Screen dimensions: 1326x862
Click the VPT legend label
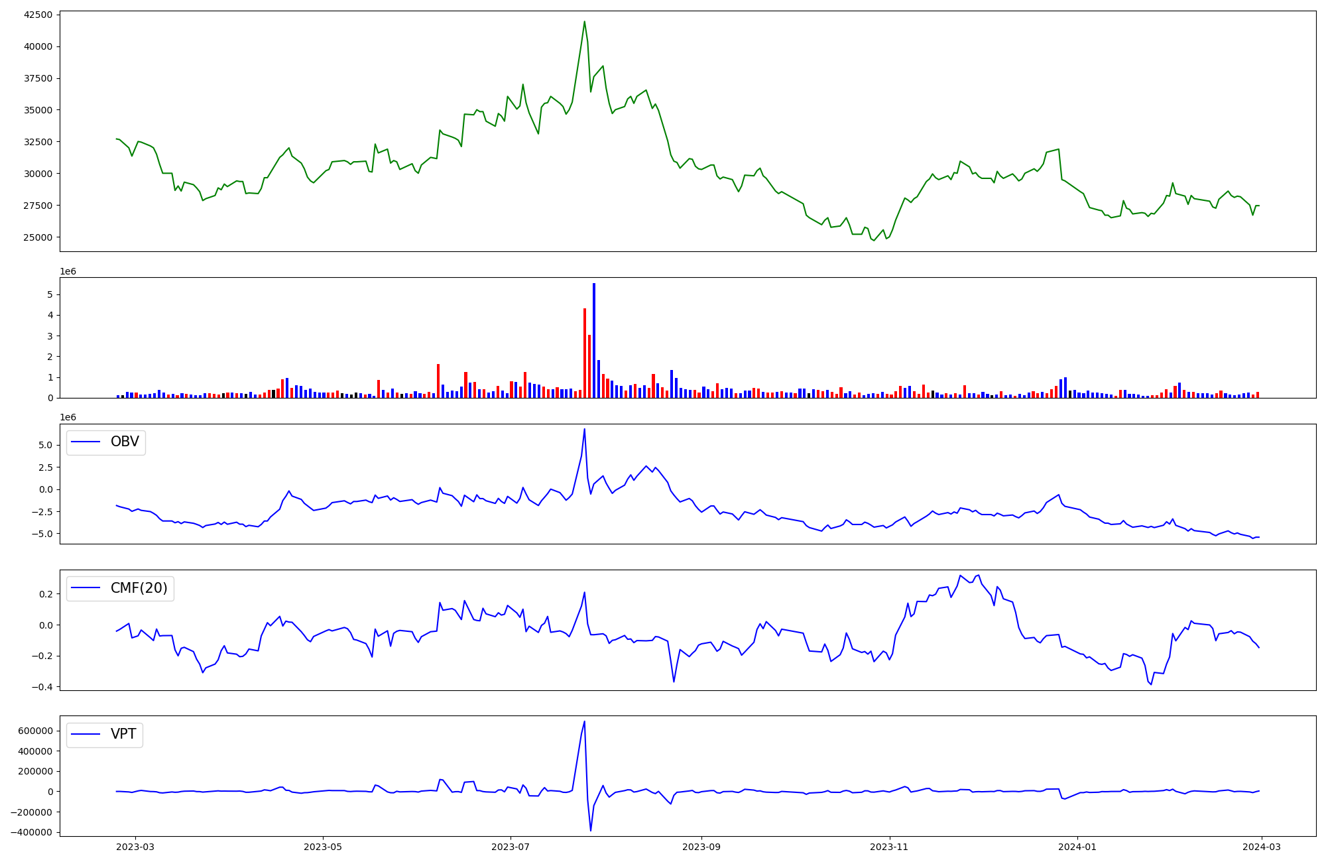[123, 734]
